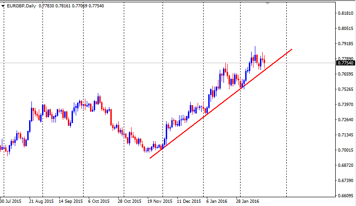Click the 0.77830 open value in header
Image resolution: width=356 pixels, height=206 pixels.
(x=46, y=6)
